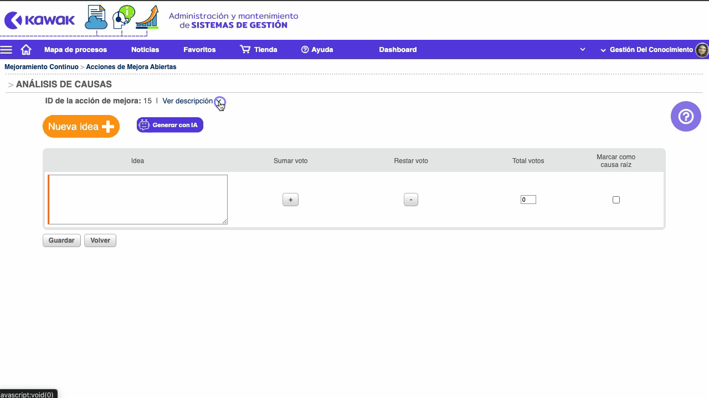Subtract a vote with minus button
This screenshot has width=709, height=398.
click(411, 200)
